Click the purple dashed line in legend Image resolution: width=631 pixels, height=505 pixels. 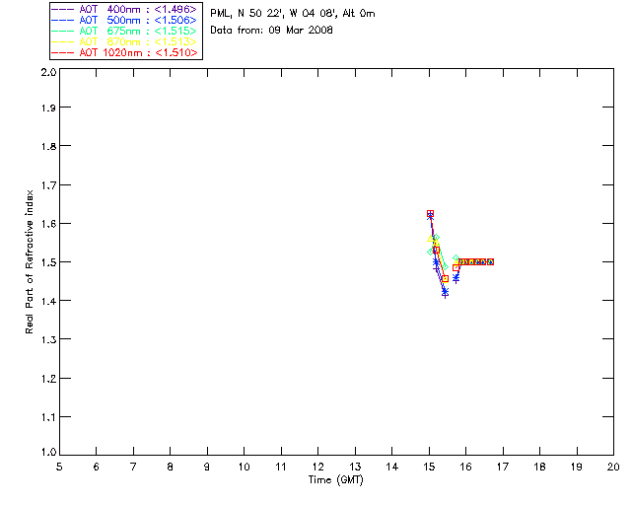[62, 9]
